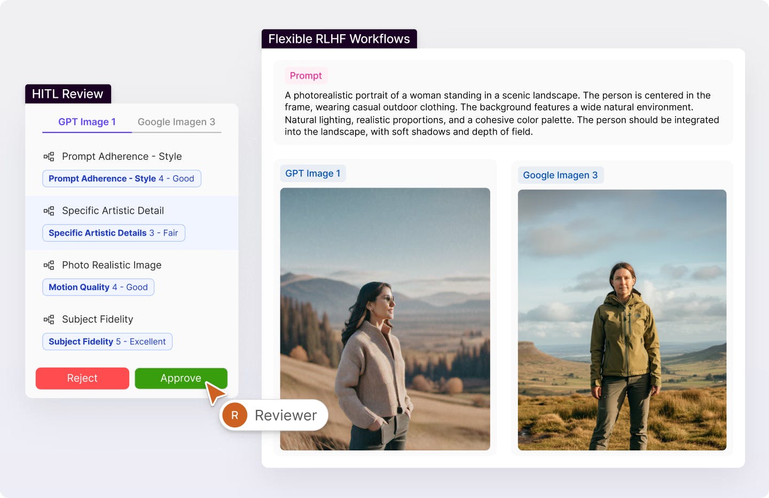
Task: Click the Subject Fidelity heading
Action: click(97, 320)
